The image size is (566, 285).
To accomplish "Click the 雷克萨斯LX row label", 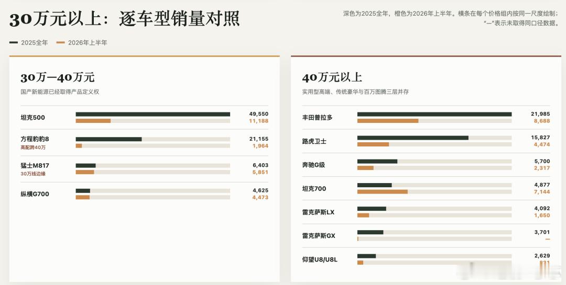I will pyautogui.click(x=319, y=212).
